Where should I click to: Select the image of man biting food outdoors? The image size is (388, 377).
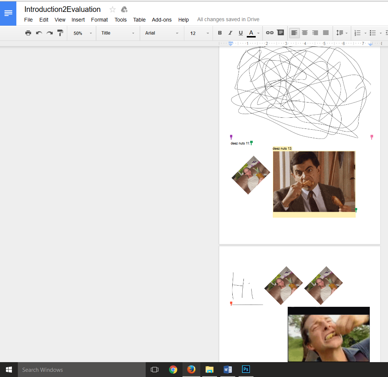click(329, 334)
